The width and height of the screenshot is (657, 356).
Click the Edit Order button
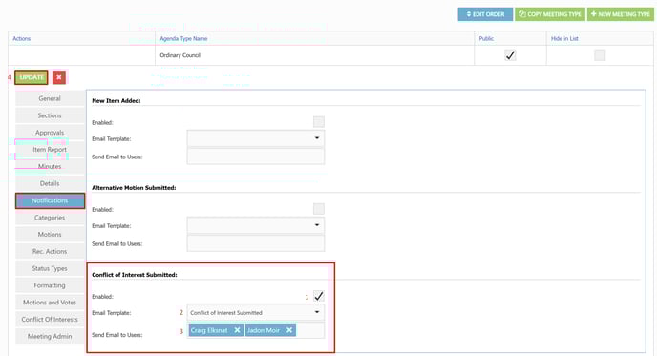485,14
